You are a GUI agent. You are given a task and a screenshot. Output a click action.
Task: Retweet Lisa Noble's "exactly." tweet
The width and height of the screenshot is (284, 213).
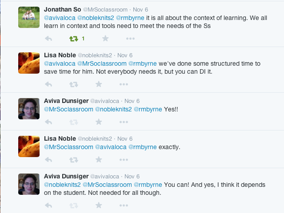tap(74, 160)
